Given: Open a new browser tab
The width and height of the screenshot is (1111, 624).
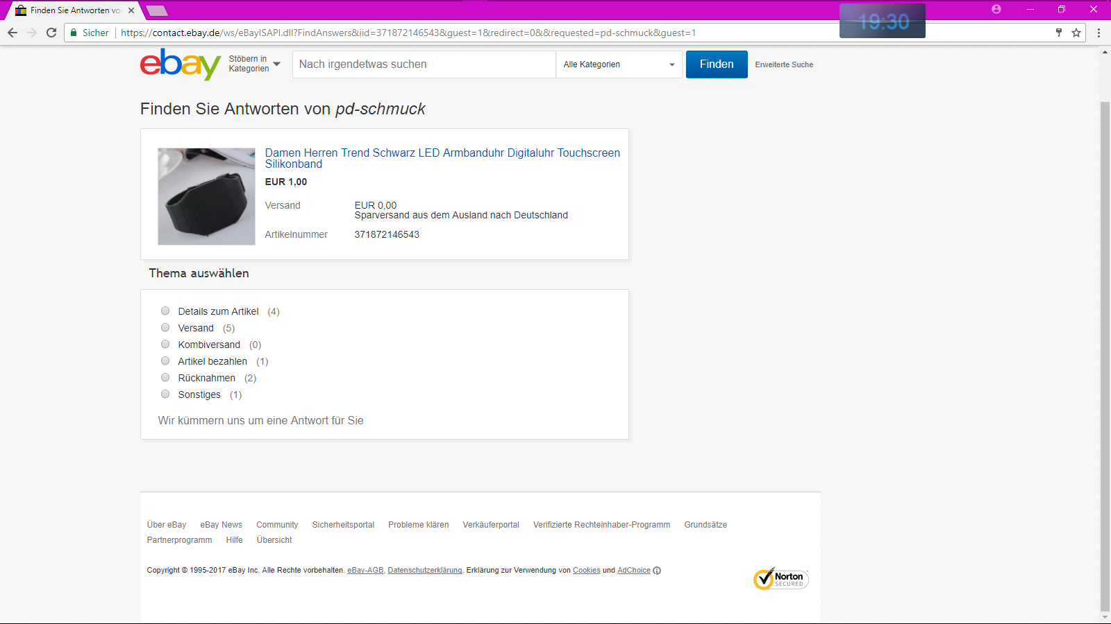Looking at the screenshot, I should 157,10.
